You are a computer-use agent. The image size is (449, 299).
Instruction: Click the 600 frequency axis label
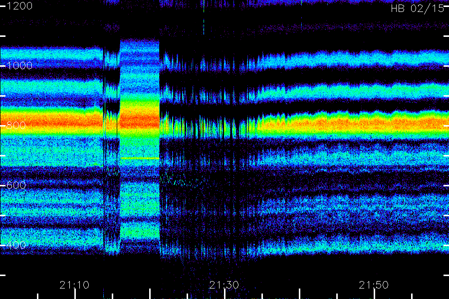(16, 185)
